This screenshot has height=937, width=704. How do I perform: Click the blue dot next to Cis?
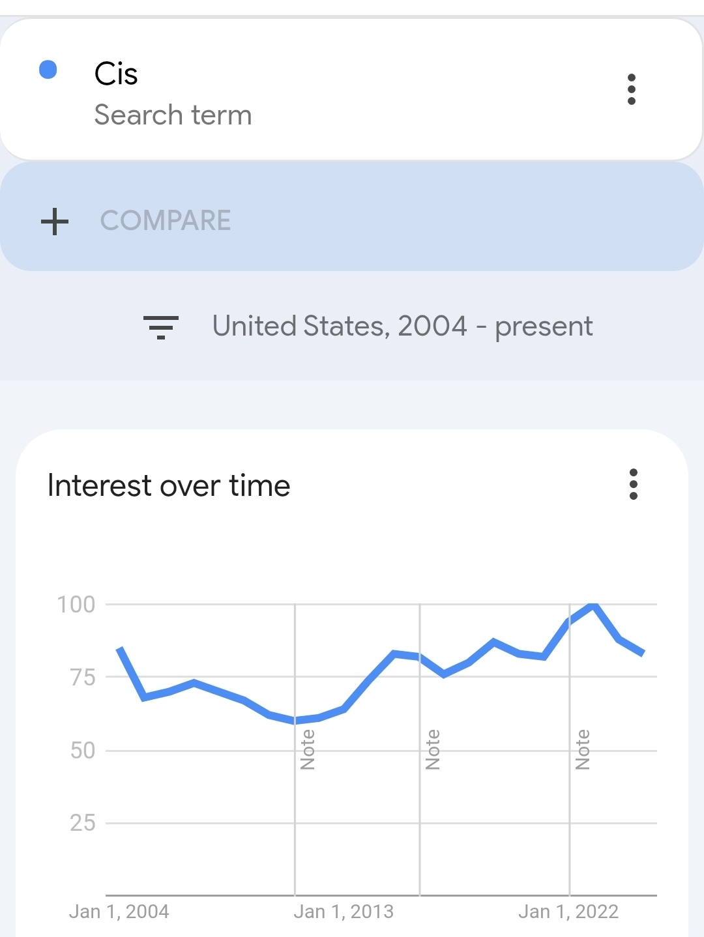(48, 70)
